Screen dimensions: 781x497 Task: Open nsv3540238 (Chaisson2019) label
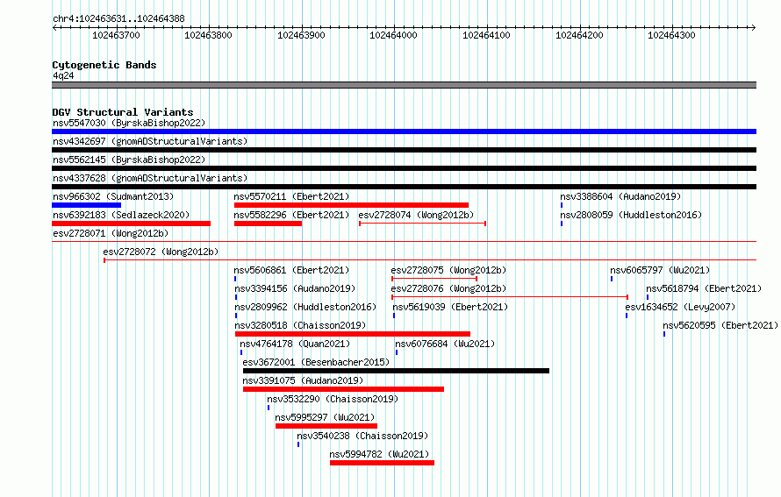tap(362, 436)
